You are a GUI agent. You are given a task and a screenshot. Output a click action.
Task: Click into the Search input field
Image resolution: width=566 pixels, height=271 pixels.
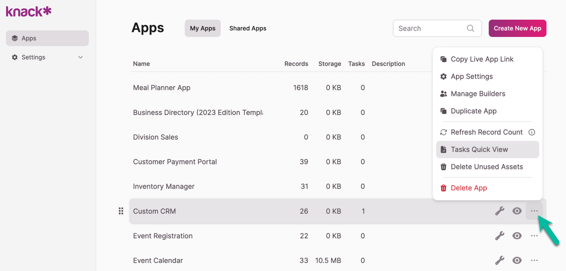pyautogui.click(x=430, y=28)
